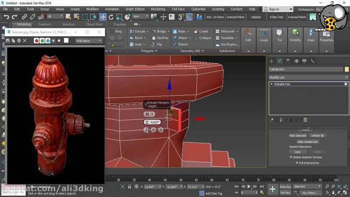
Task: Click the GeoPoly tool
Action: [160, 38]
